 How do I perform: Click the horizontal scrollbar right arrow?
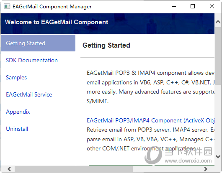point(205,169)
